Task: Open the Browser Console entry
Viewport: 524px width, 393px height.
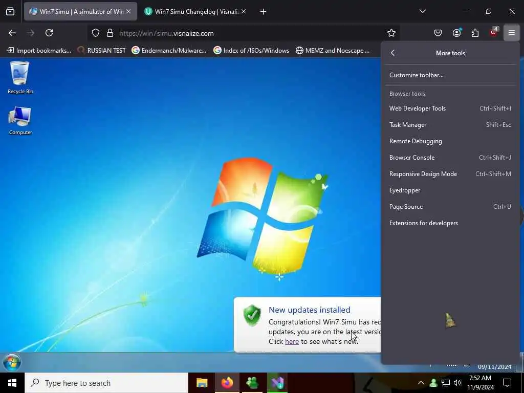Action: pyautogui.click(x=450, y=158)
